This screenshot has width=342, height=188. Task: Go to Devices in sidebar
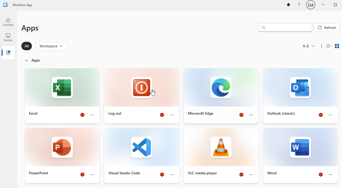8,37
